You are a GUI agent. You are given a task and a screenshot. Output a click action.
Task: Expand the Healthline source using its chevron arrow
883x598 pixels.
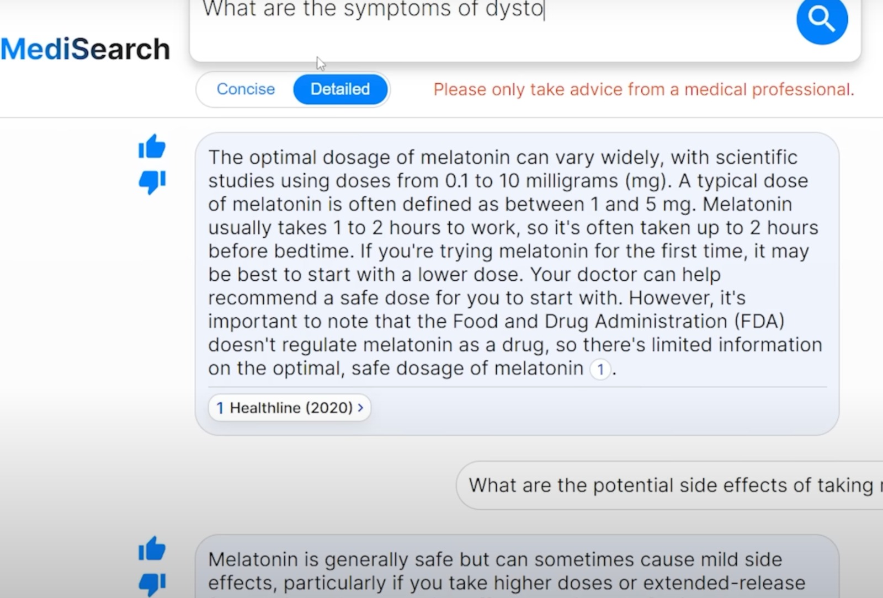(x=360, y=408)
